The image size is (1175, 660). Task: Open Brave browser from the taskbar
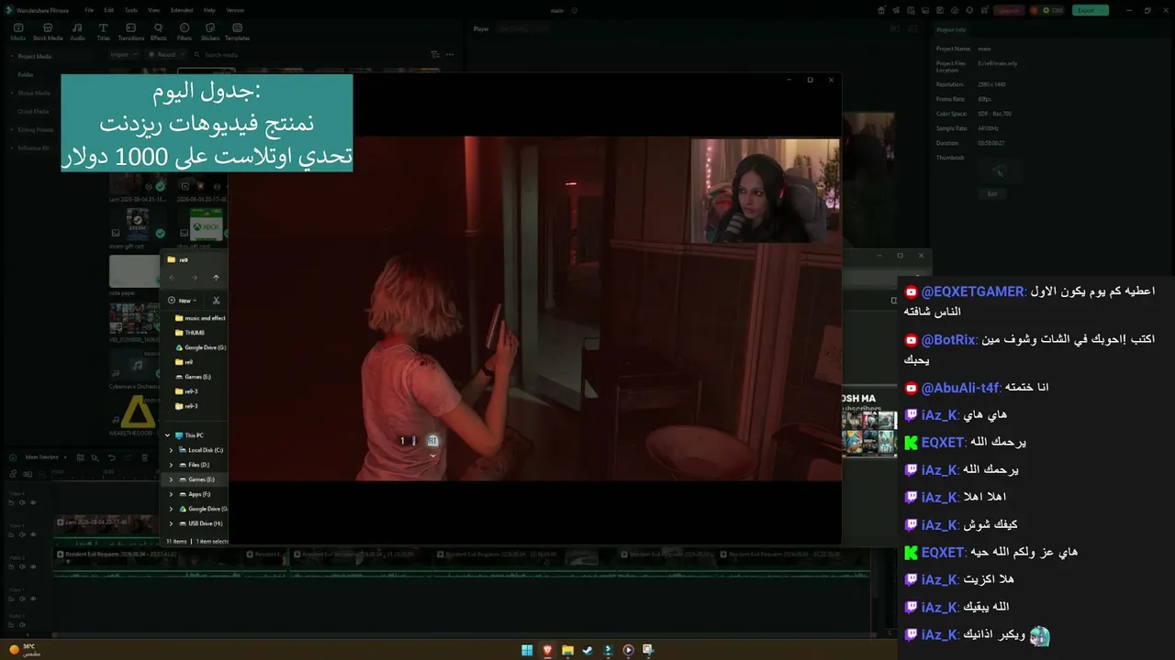547,650
